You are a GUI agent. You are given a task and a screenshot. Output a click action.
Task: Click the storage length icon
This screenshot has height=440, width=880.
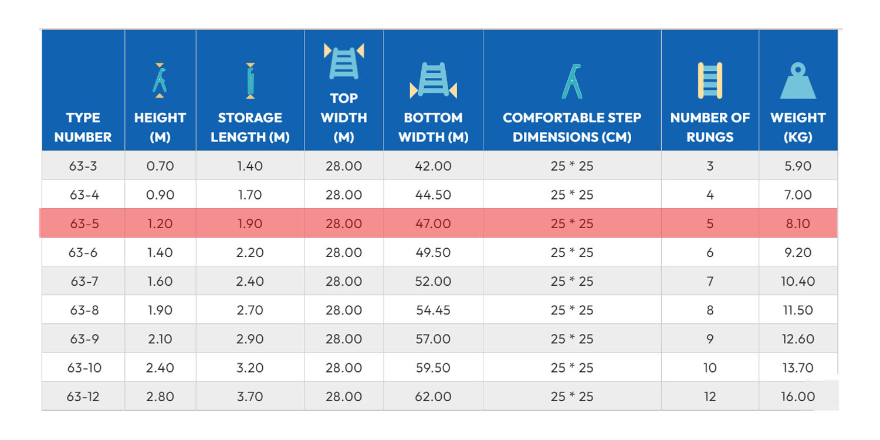(250, 80)
